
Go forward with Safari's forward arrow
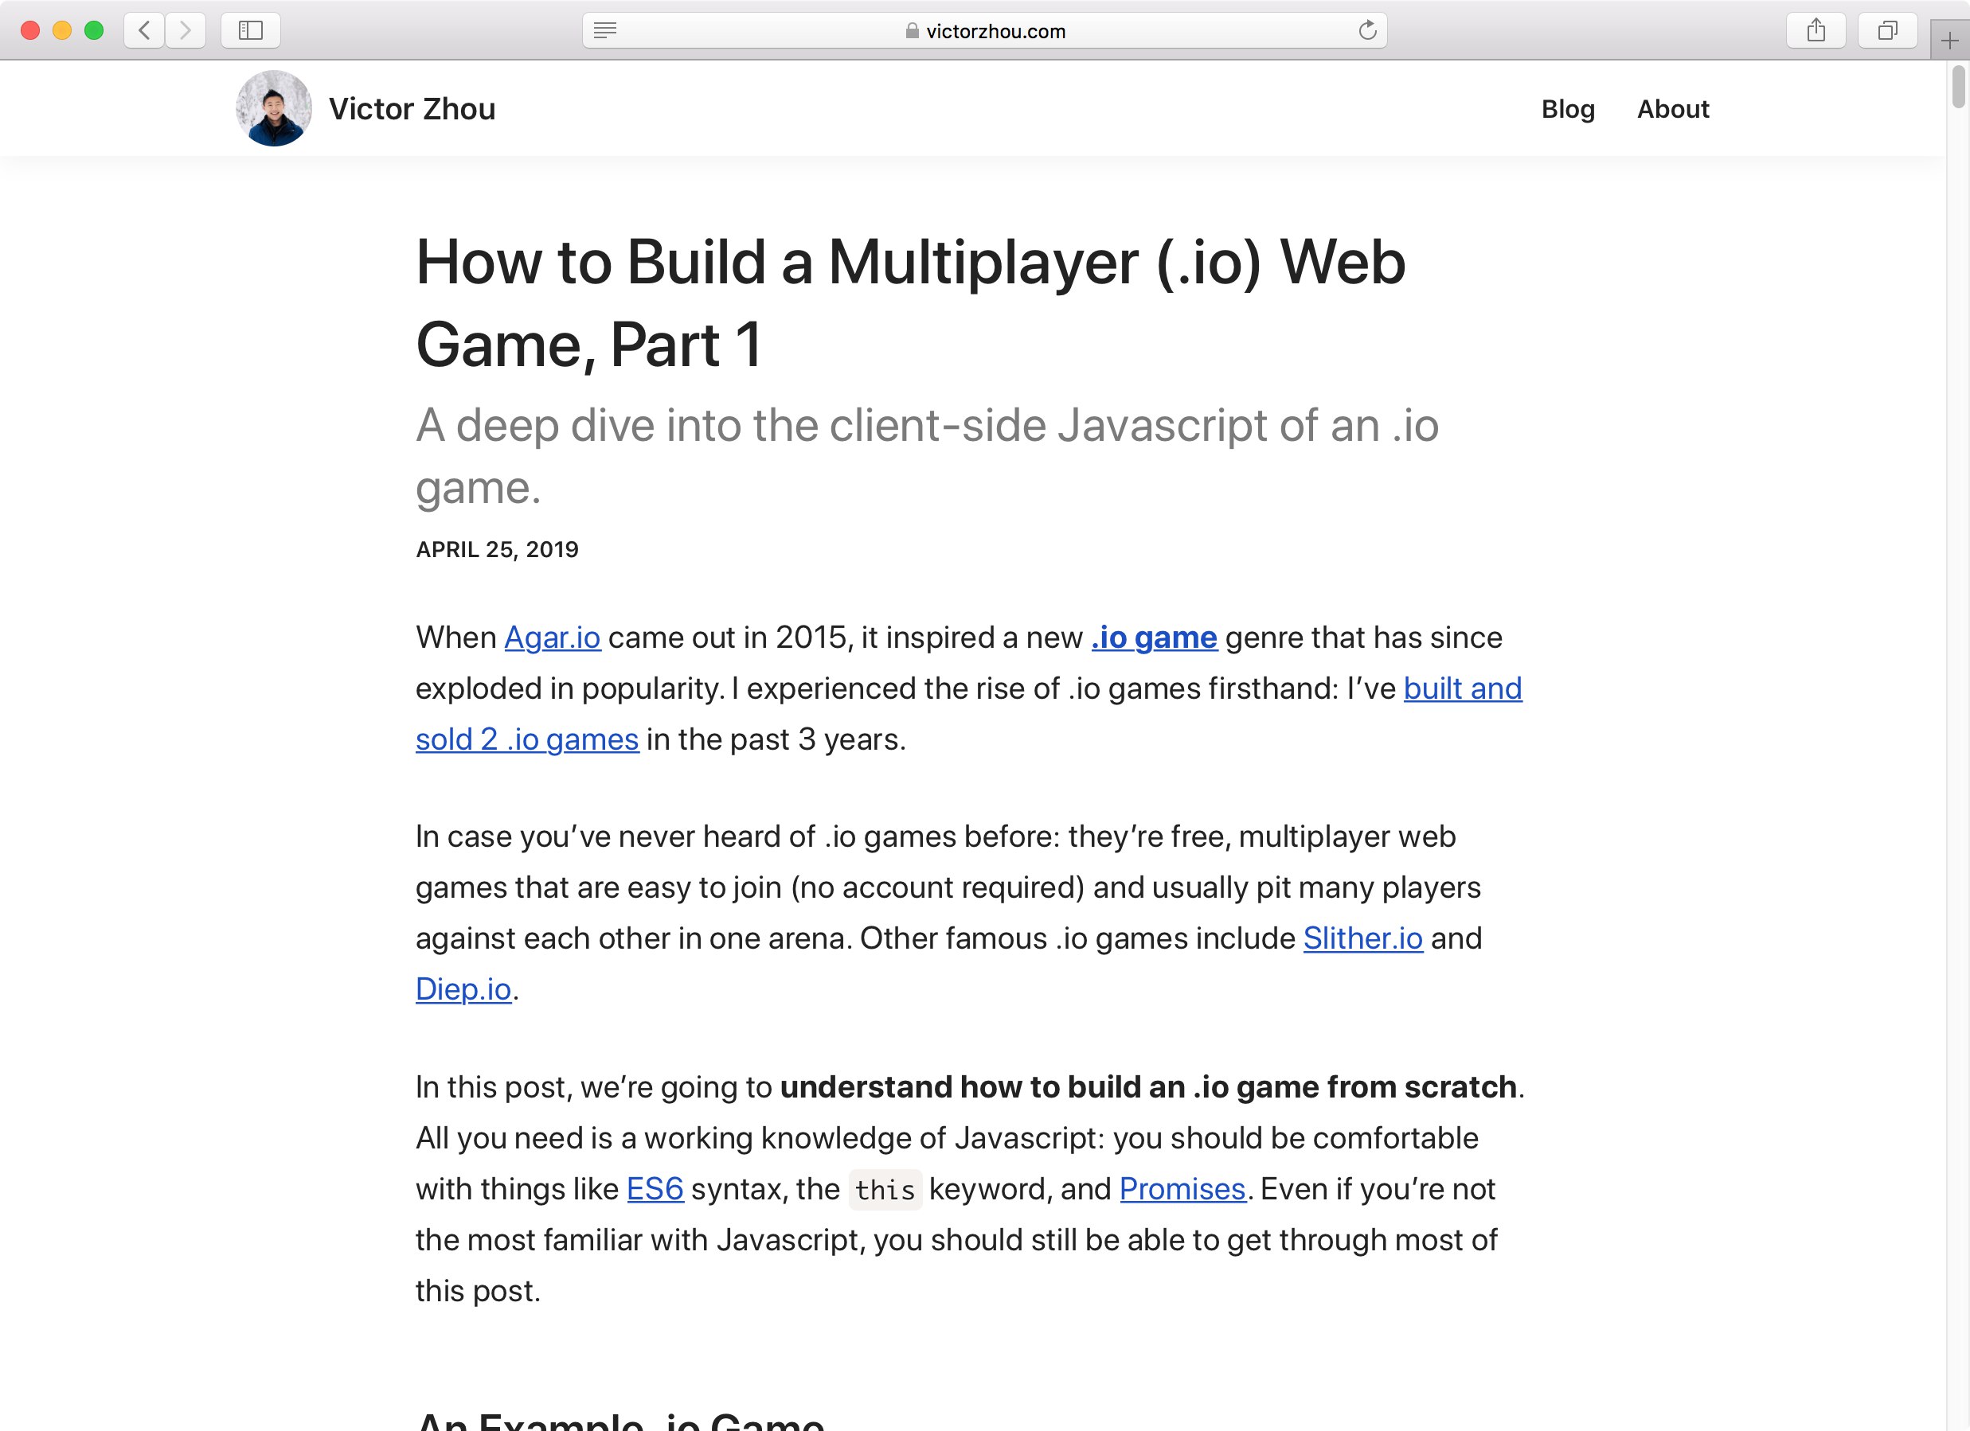[x=185, y=30]
